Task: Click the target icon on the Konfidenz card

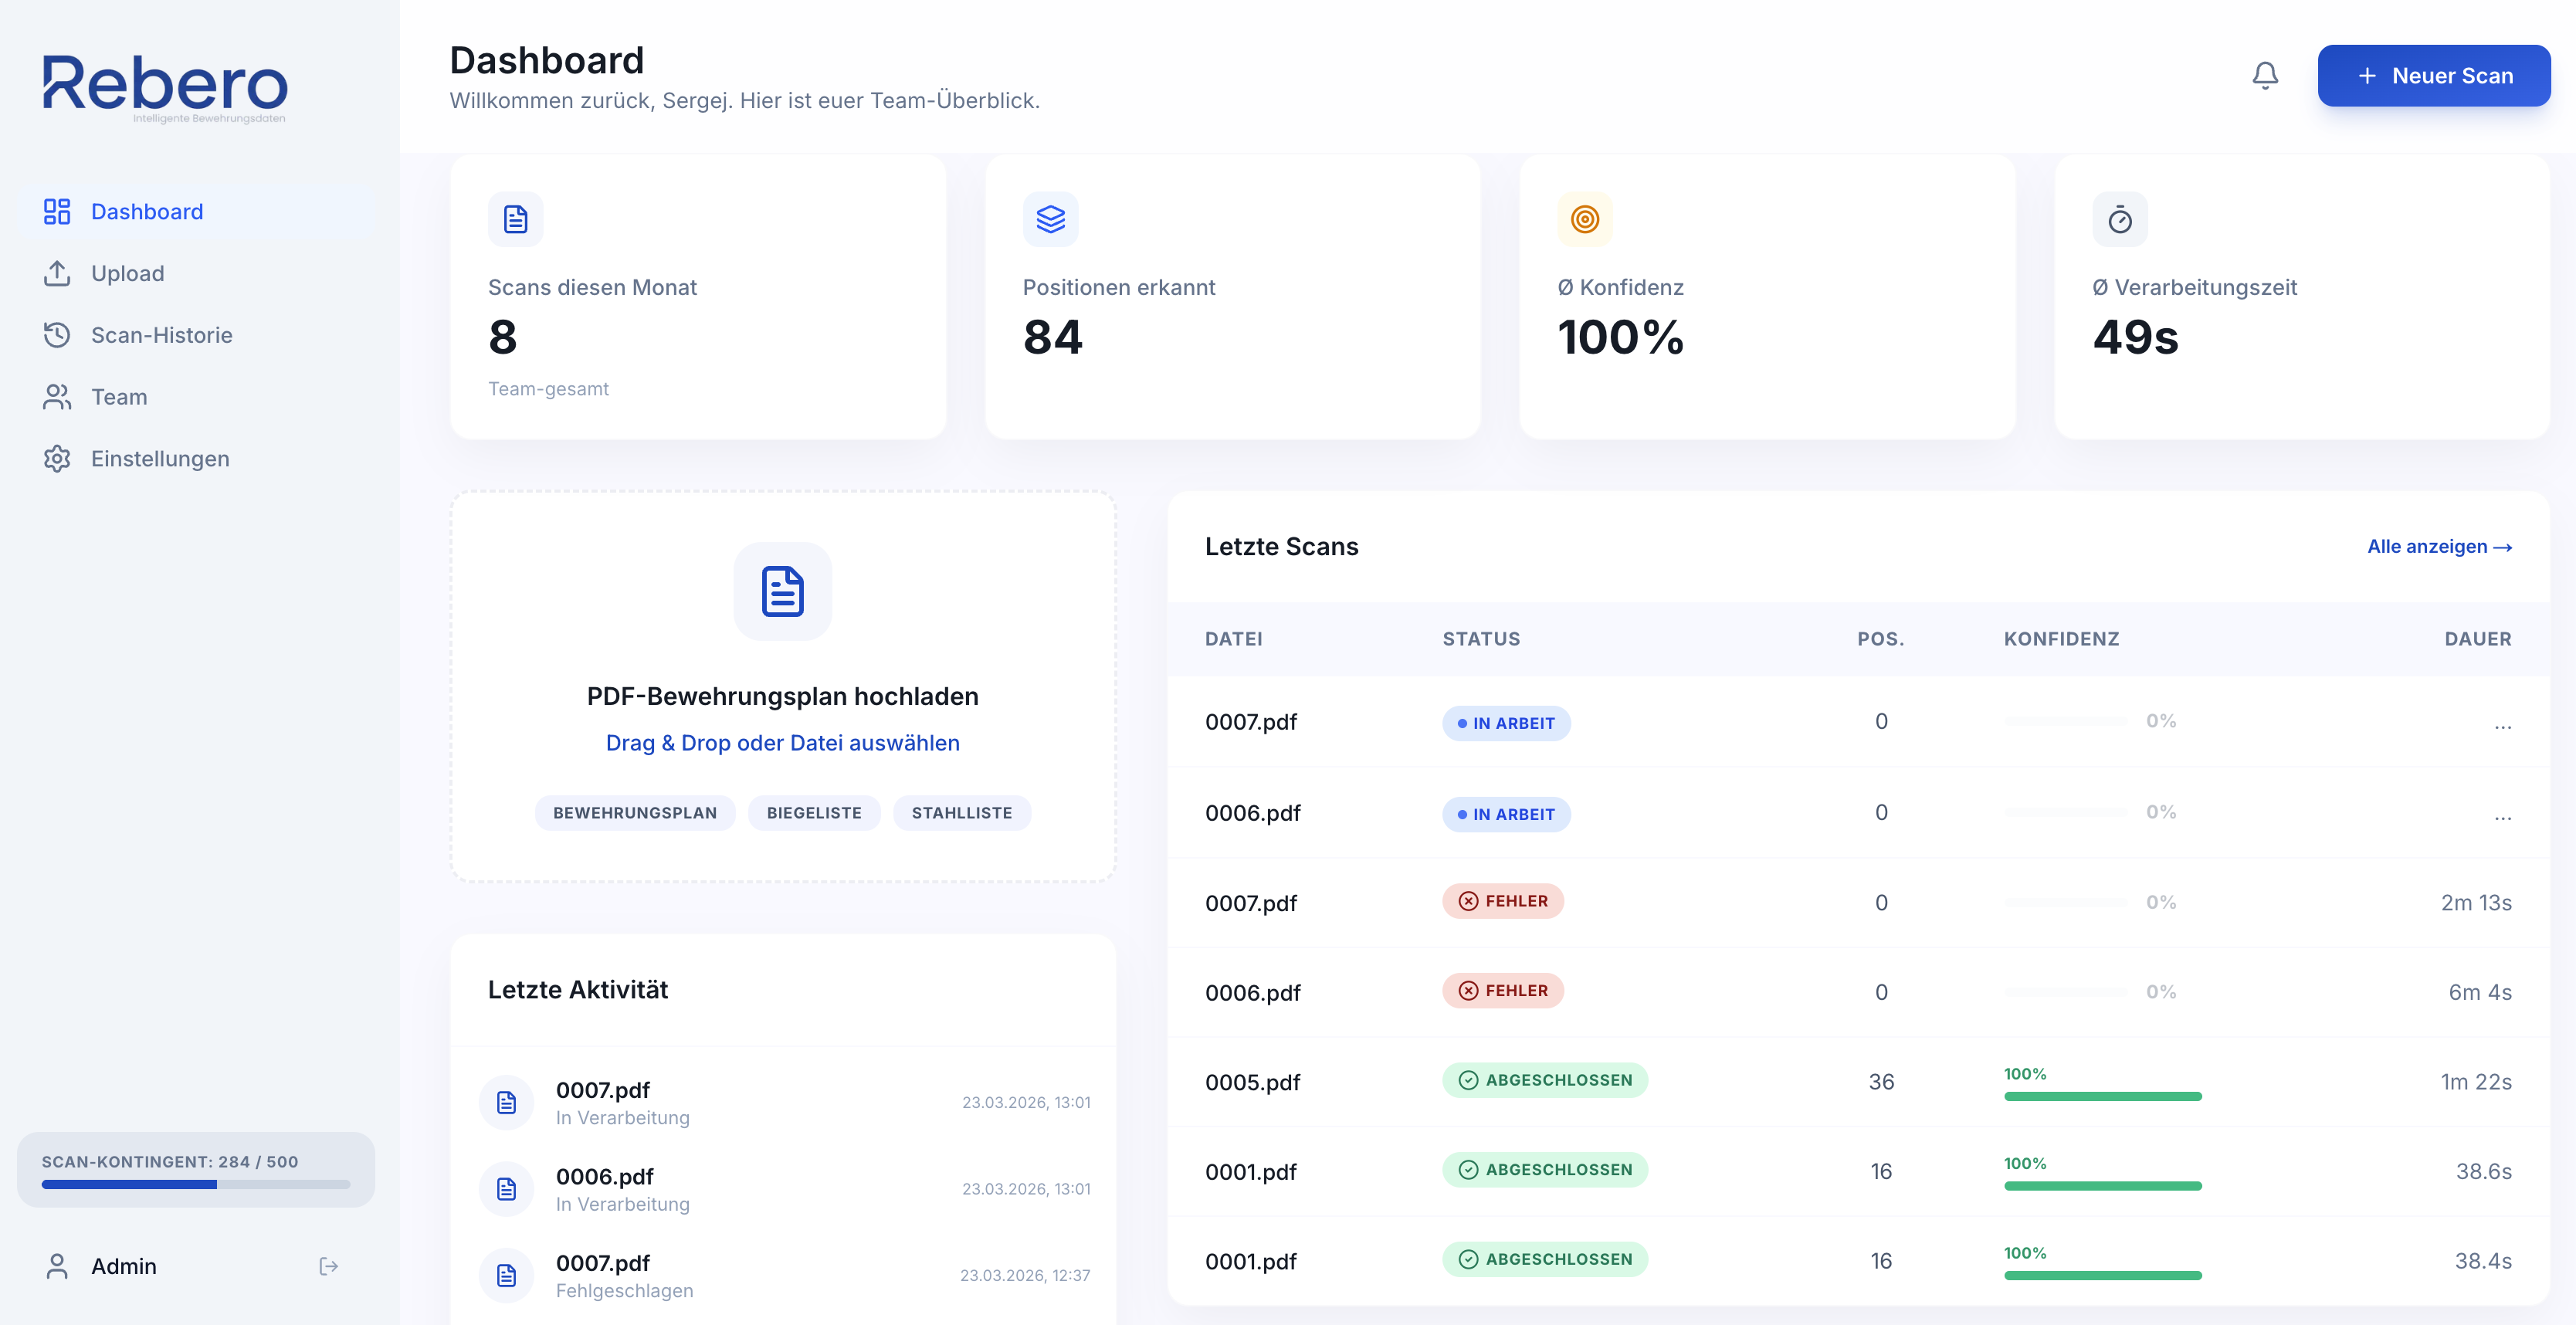Action: (x=1585, y=218)
